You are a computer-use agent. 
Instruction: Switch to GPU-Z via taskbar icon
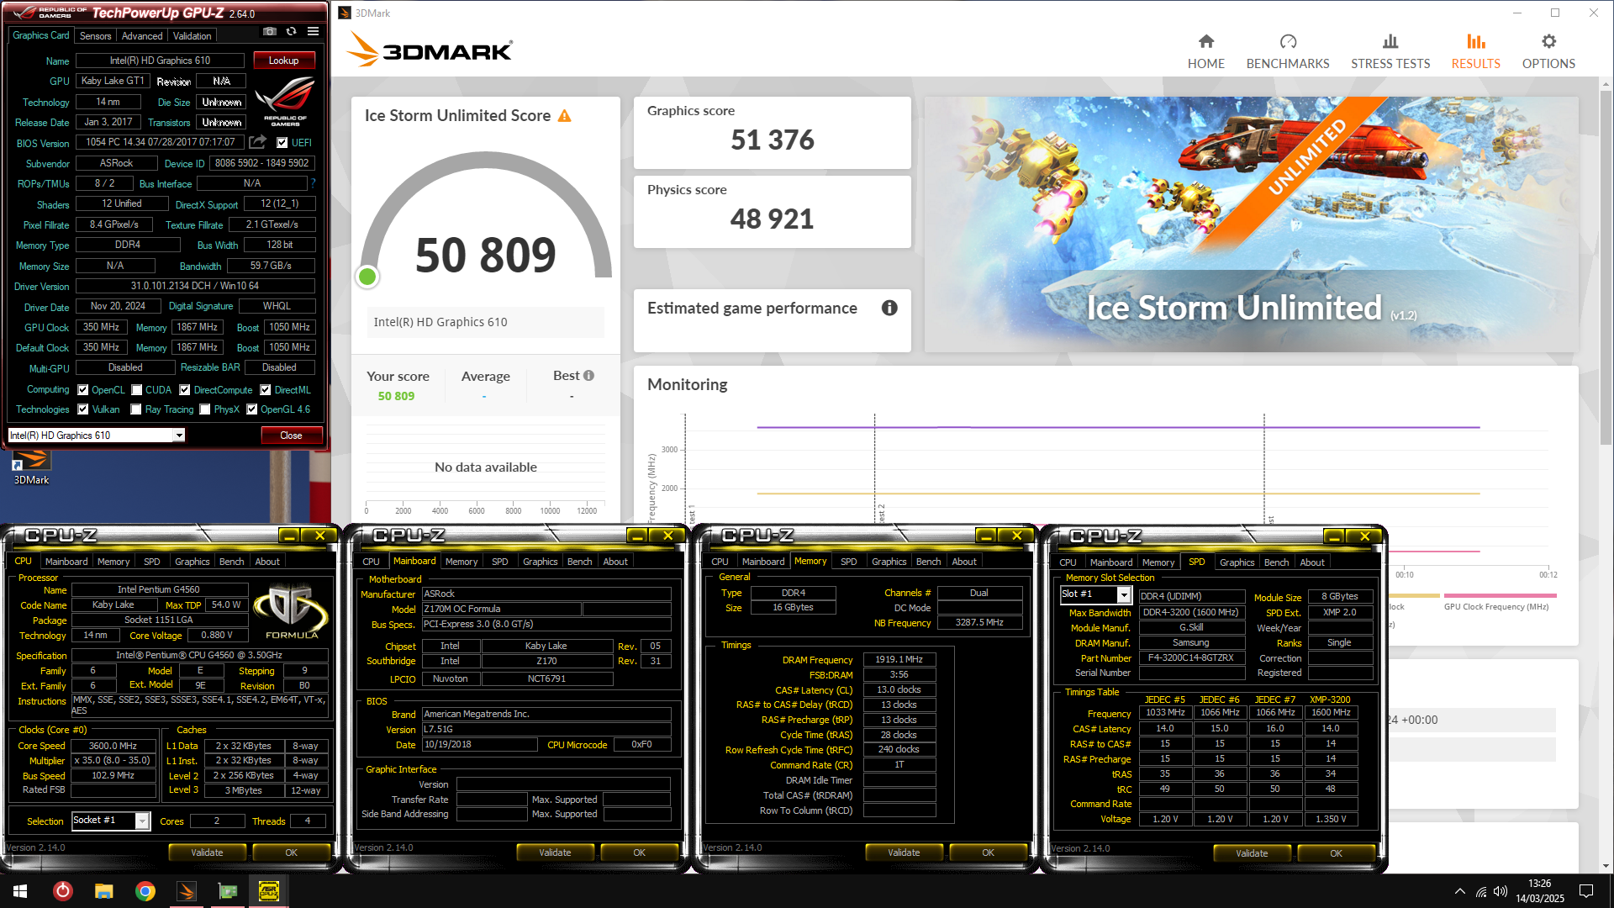click(228, 891)
